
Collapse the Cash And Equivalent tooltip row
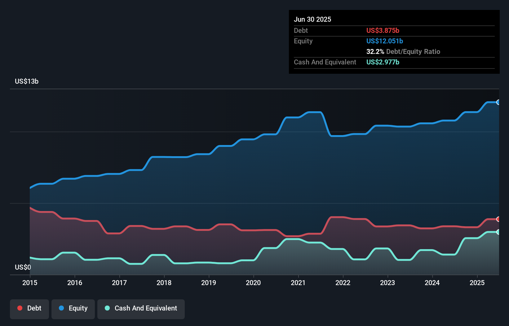point(325,62)
